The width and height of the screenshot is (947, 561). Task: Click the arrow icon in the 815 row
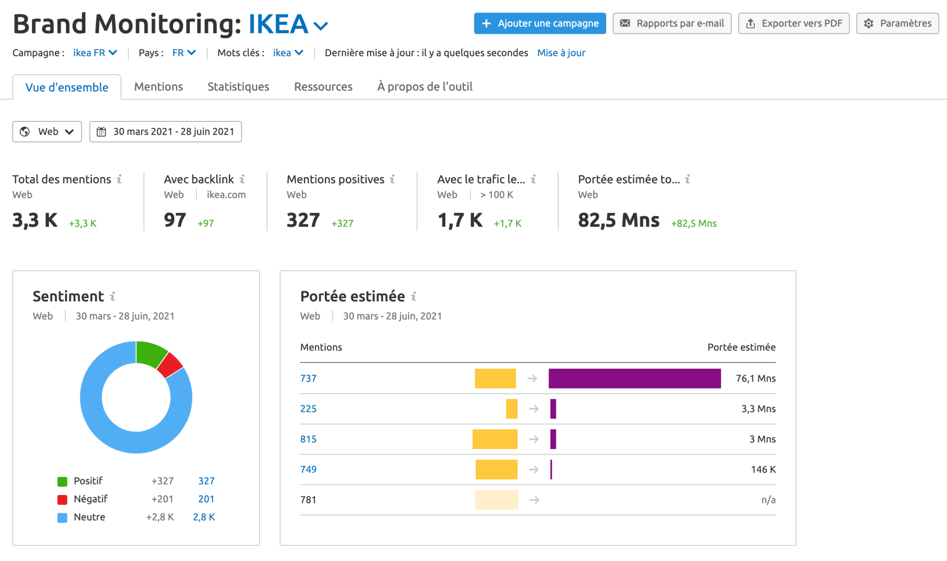point(534,439)
